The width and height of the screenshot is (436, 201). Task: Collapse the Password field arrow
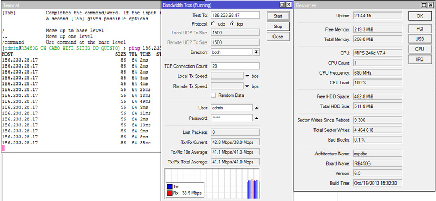tap(256, 118)
